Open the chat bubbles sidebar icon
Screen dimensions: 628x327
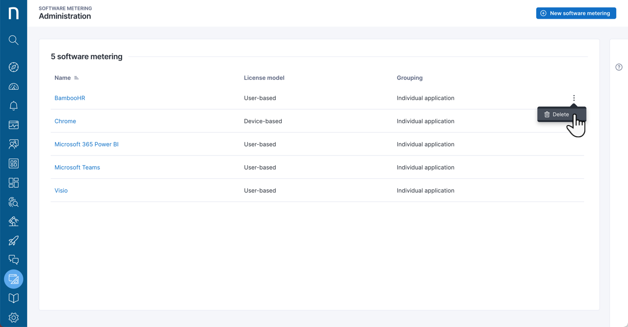pyautogui.click(x=13, y=260)
